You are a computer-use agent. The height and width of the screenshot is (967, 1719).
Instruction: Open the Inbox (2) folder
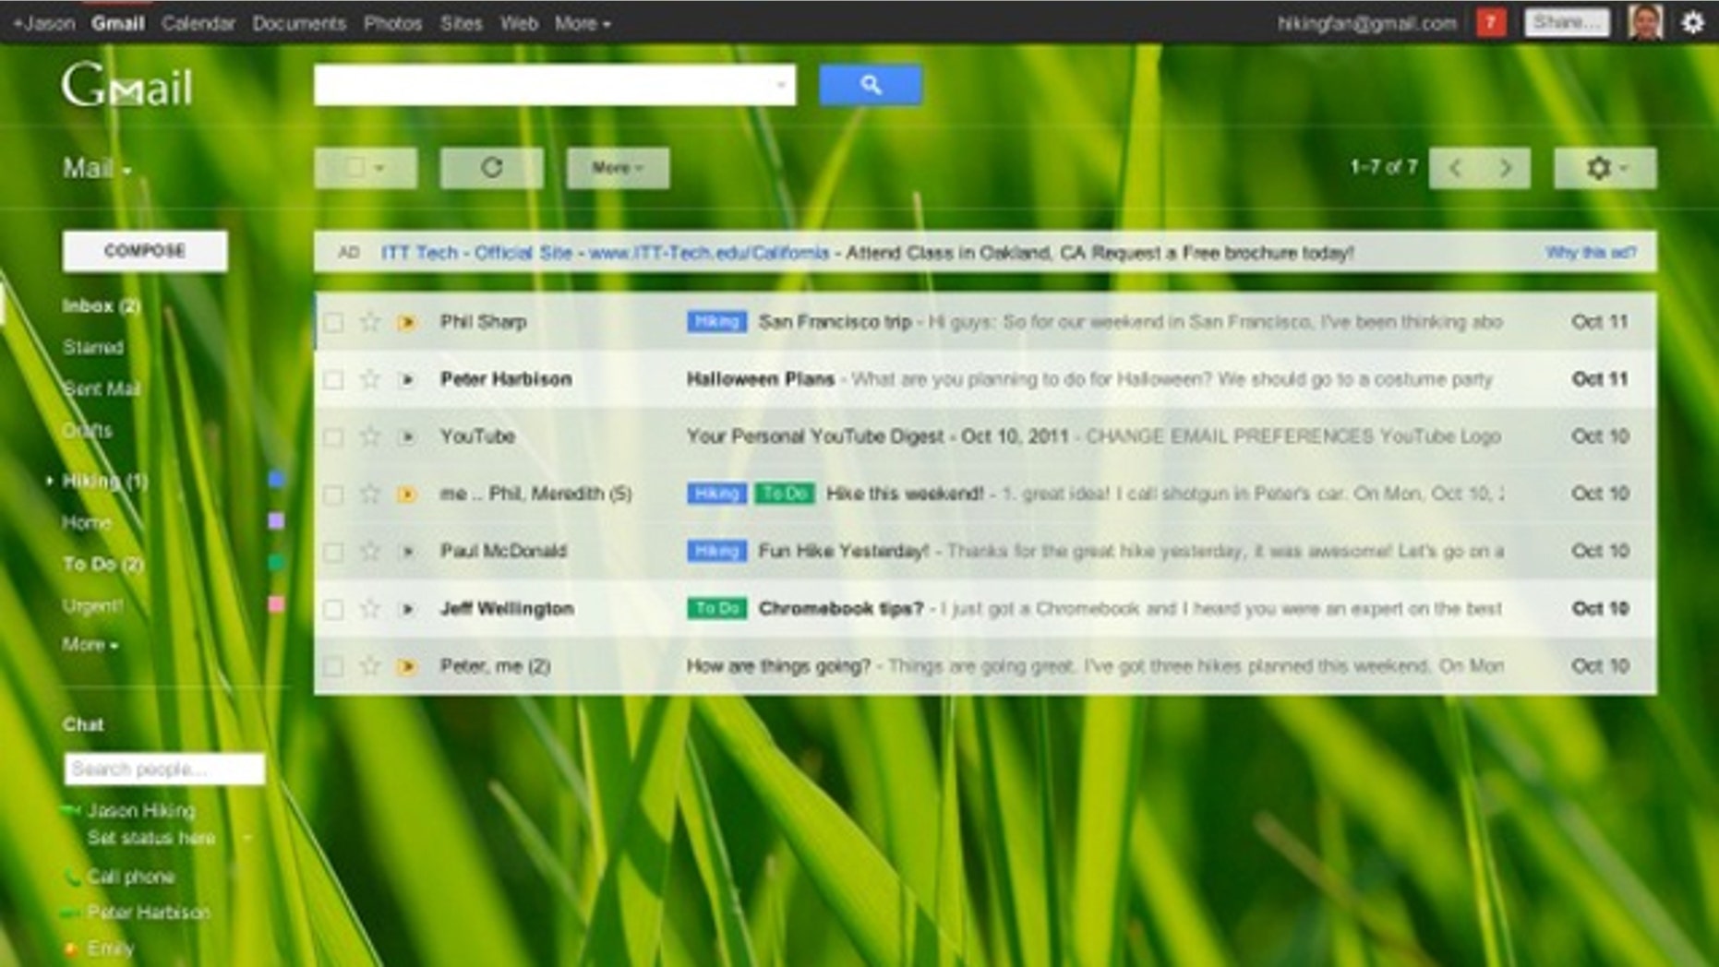tap(101, 305)
